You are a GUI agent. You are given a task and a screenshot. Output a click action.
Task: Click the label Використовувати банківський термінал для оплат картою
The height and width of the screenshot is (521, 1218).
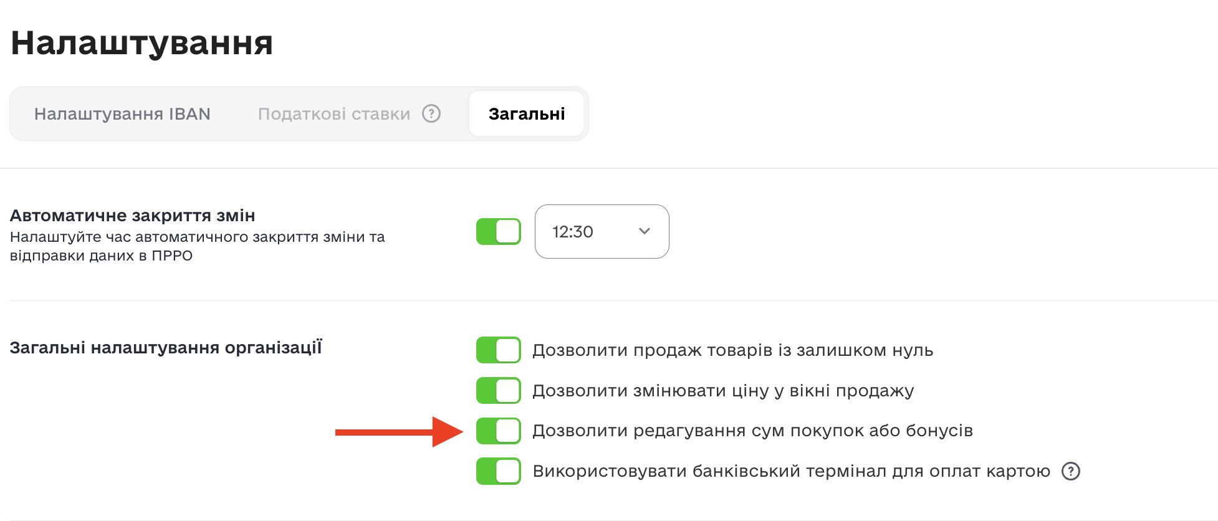792,471
